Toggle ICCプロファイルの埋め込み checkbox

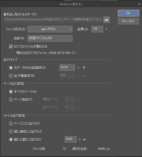(11, 46)
